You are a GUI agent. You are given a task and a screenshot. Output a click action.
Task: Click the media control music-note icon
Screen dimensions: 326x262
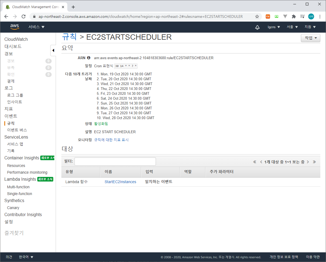[x=302, y=16]
